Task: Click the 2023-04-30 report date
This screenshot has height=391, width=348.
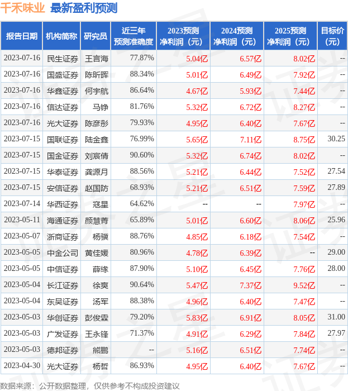Action: pyautogui.click(x=22, y=366)
